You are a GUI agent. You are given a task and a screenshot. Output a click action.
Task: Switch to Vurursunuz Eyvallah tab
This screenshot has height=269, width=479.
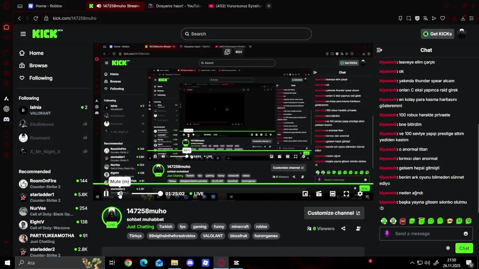tap(235, 6)
